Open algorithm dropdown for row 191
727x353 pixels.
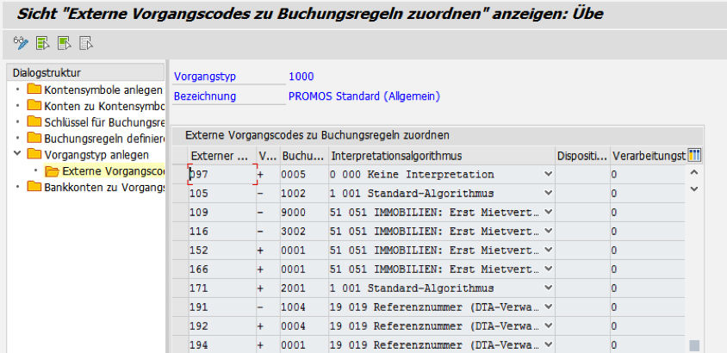coord(548,308)
